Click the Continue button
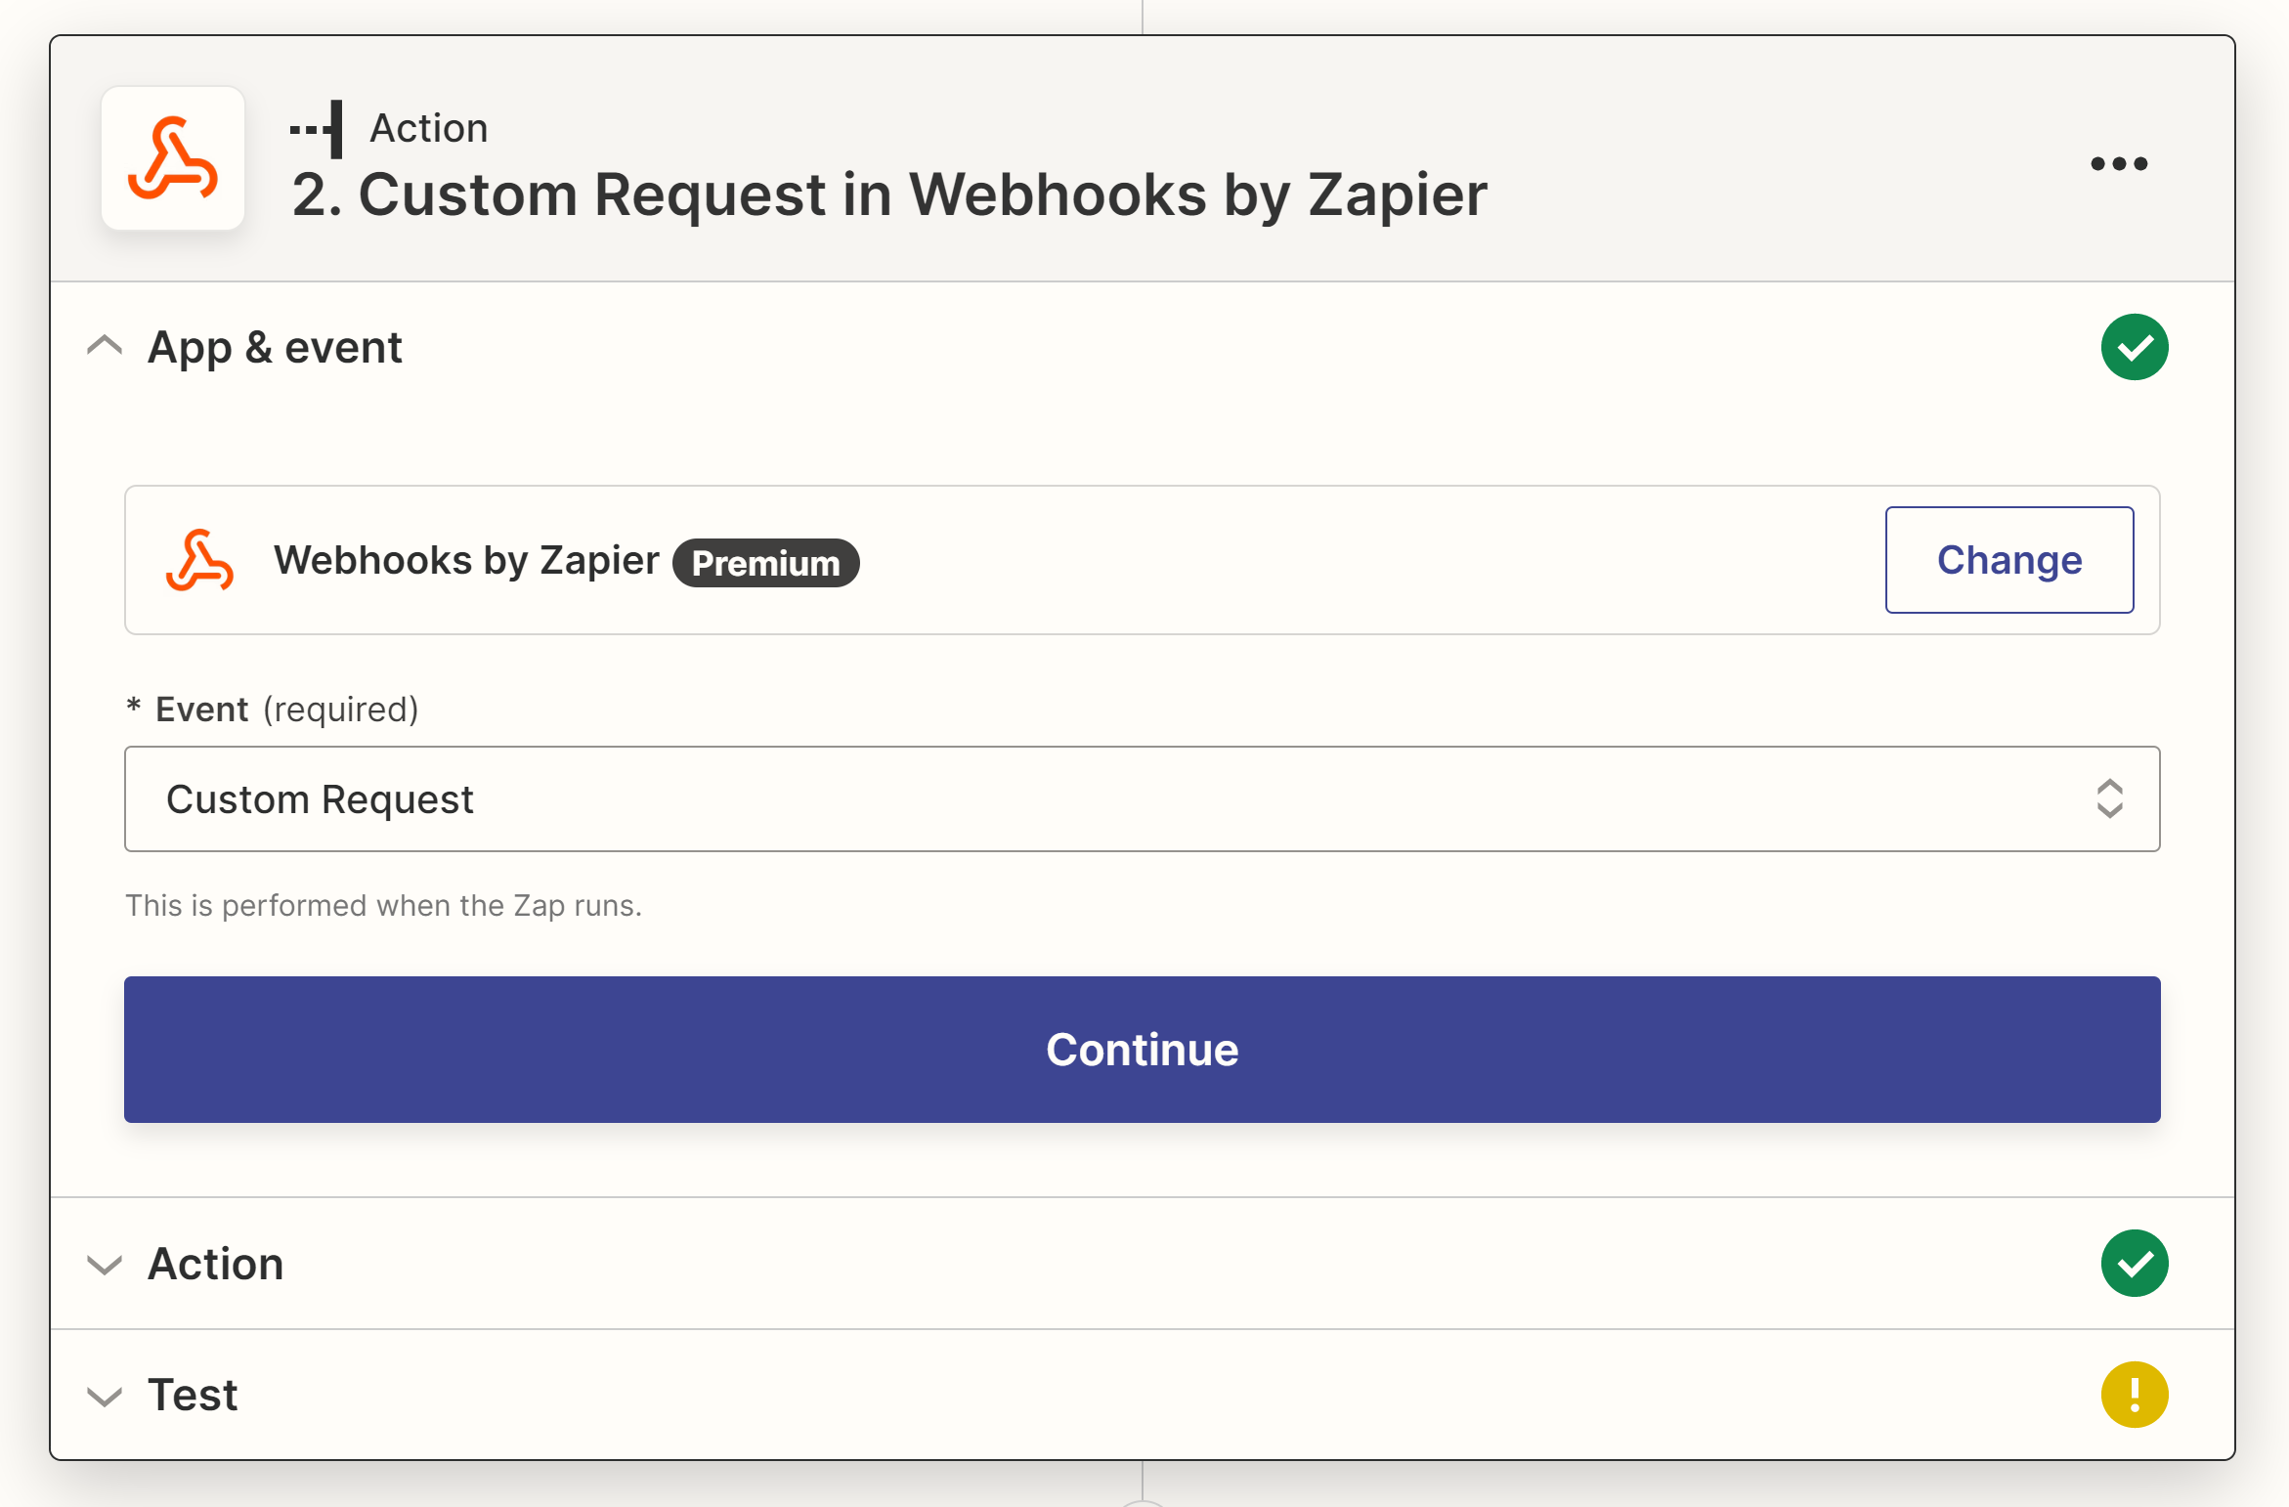Viewport: 2289px width, 1507px height. coord(1142,1049)
